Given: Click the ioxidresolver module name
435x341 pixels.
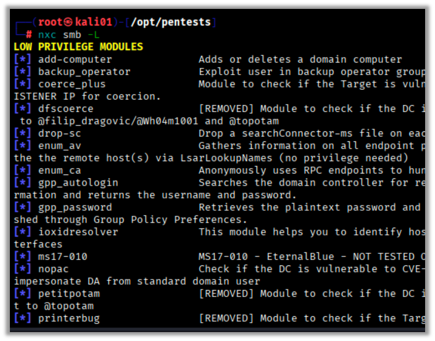Looking at the screenshot, I should pos(78,232).
